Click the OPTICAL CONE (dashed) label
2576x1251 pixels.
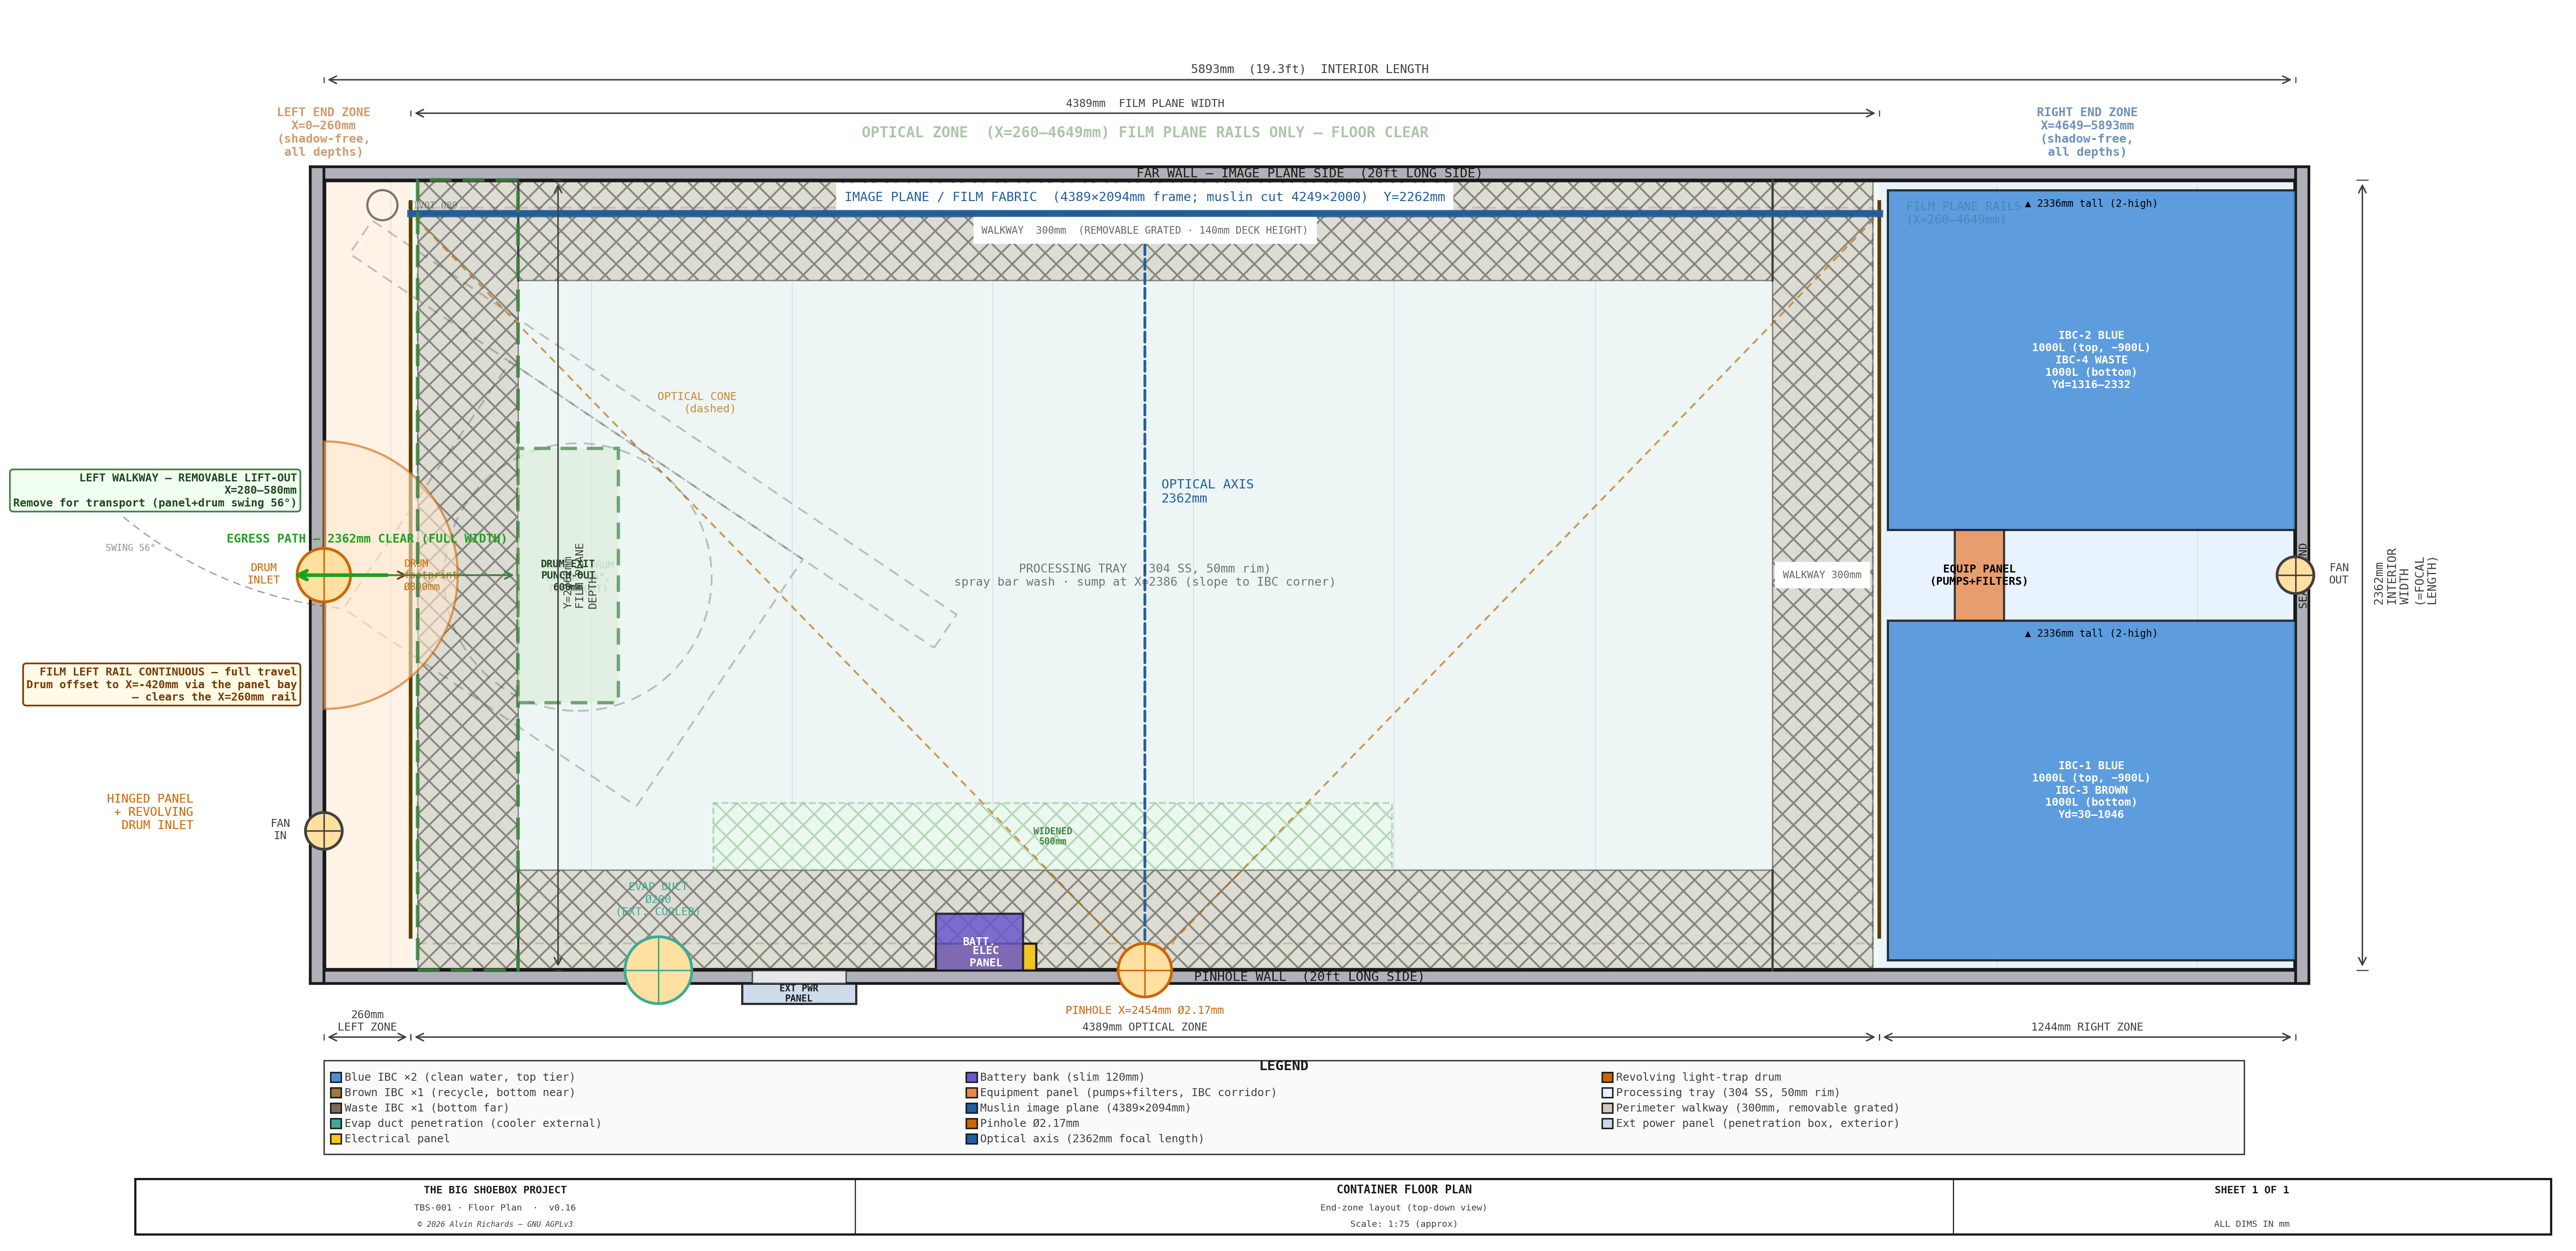tap(697, 402)
